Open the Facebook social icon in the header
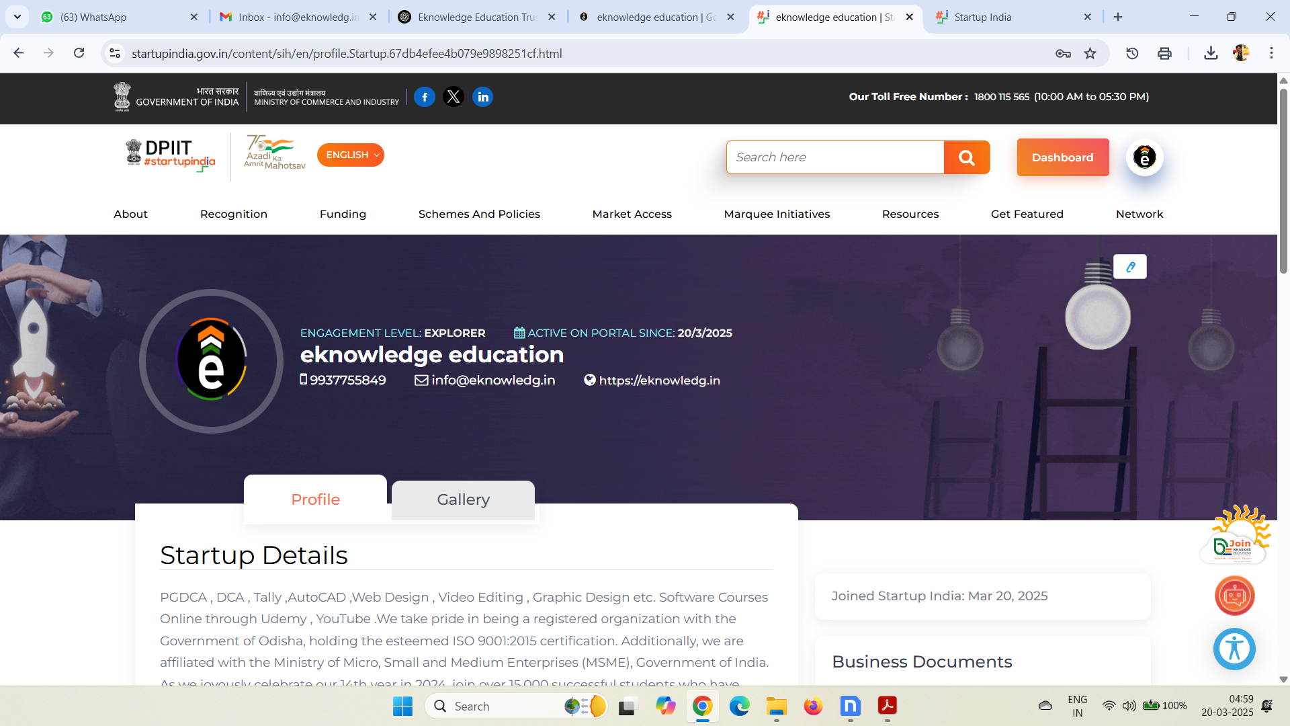Image resolution: width=1290 pixels, height=726 pixels. point(424,97)
